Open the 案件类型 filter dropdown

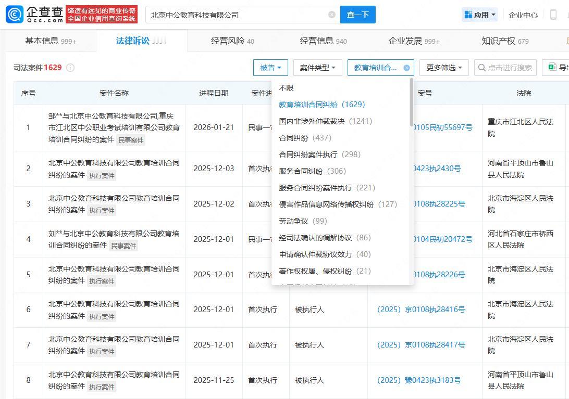tap(317, 68)
